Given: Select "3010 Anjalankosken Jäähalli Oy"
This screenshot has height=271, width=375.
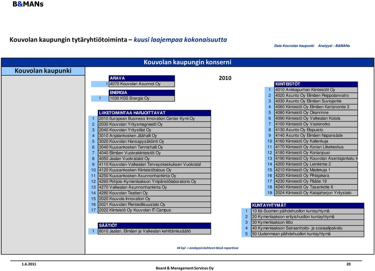Looking at the screenshot, I should 154,136.
